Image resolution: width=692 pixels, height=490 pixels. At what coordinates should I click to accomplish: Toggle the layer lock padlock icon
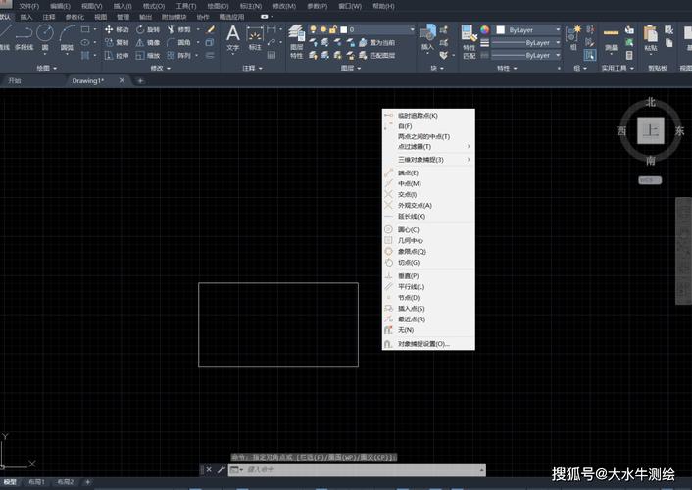(333, 29)
